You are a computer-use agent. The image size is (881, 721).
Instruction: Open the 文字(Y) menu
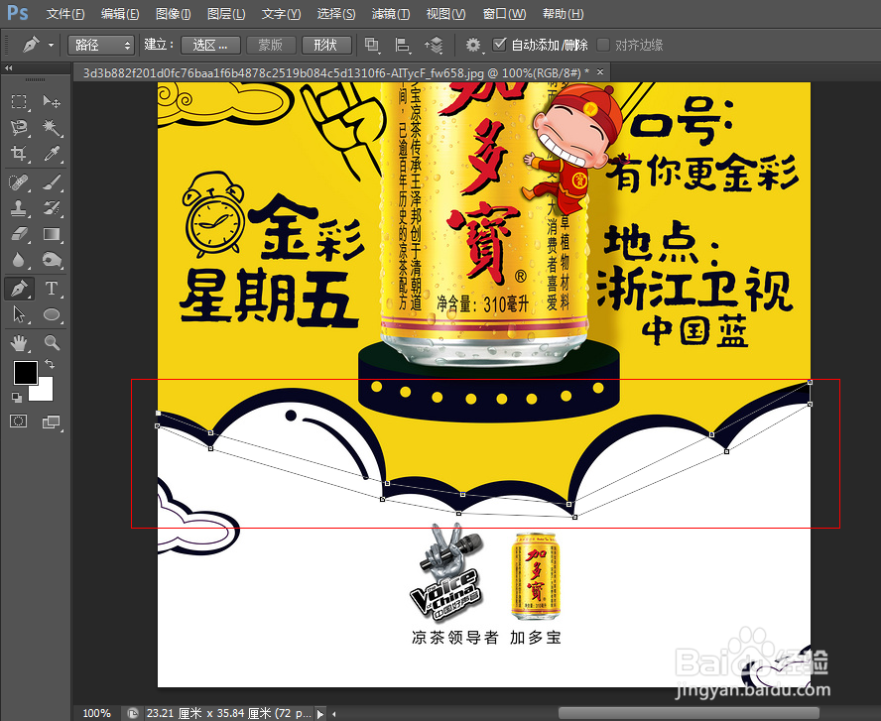click(281, 14)
